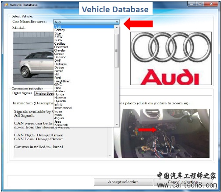This screenshot has width=221, height=192.
Task: Click the CAN Low: Orange/Brown text
Action: tap(39, 139)
